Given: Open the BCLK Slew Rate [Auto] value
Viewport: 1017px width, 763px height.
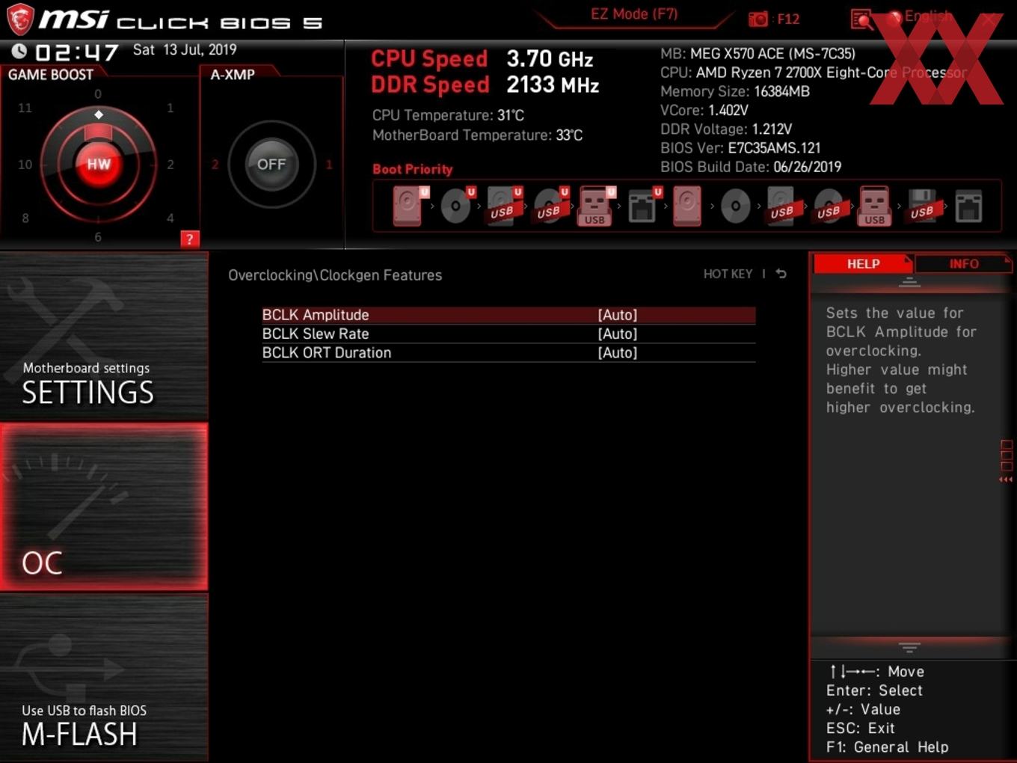Looking at the screenshot, I should (617, 334).
